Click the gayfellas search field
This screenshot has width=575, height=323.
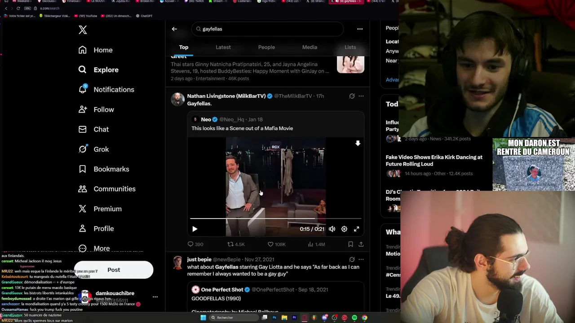268,29
